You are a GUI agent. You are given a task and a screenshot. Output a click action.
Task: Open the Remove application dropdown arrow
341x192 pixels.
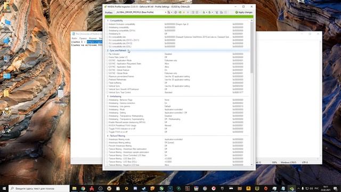(x=200, y=12)
